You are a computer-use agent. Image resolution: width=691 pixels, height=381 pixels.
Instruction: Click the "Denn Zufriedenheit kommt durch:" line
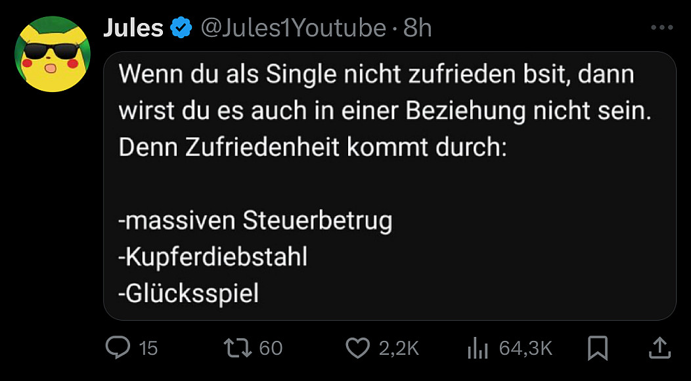[313, 147]
